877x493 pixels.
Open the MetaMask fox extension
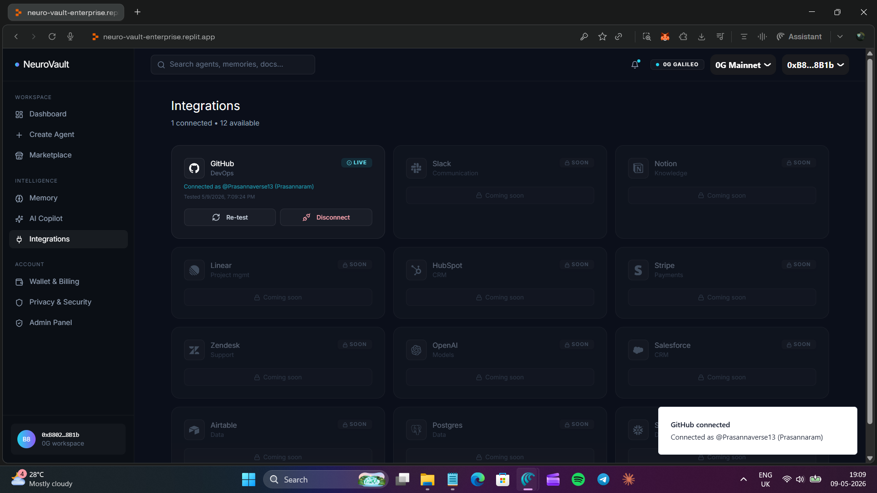click(665, 37)
